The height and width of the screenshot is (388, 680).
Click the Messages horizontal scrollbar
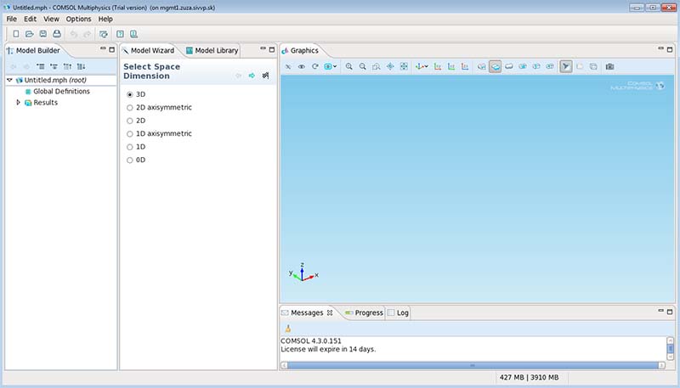[x=472, y=365]
